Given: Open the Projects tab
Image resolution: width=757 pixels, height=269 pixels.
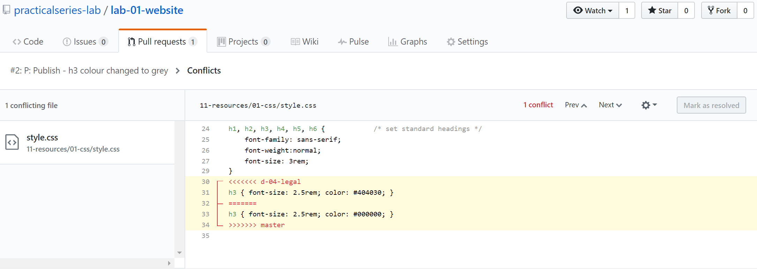Looking at the screenshot, I should (243, 41).
